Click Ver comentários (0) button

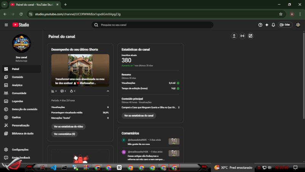click(65, 134)
